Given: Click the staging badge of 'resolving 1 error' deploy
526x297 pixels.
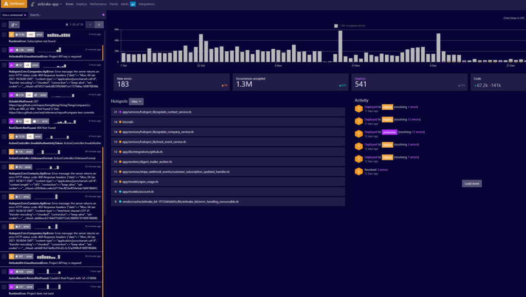Looking at the screenshot, I should pos(387,107).
